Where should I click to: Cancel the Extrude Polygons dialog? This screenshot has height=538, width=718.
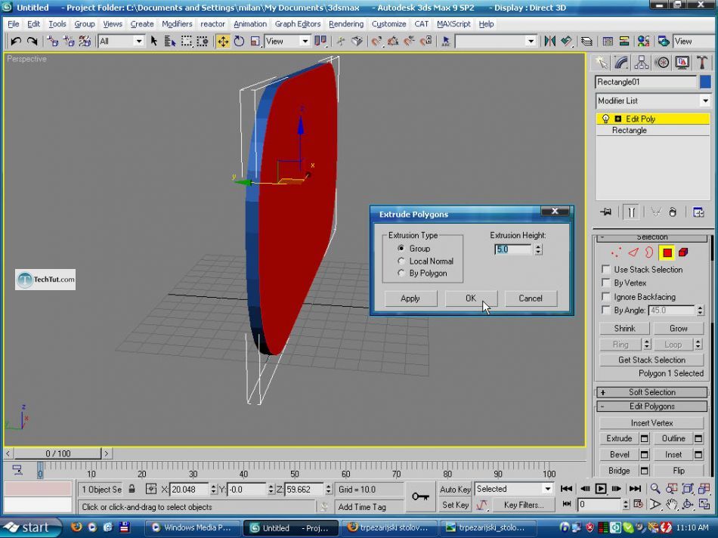pos(531,298)
